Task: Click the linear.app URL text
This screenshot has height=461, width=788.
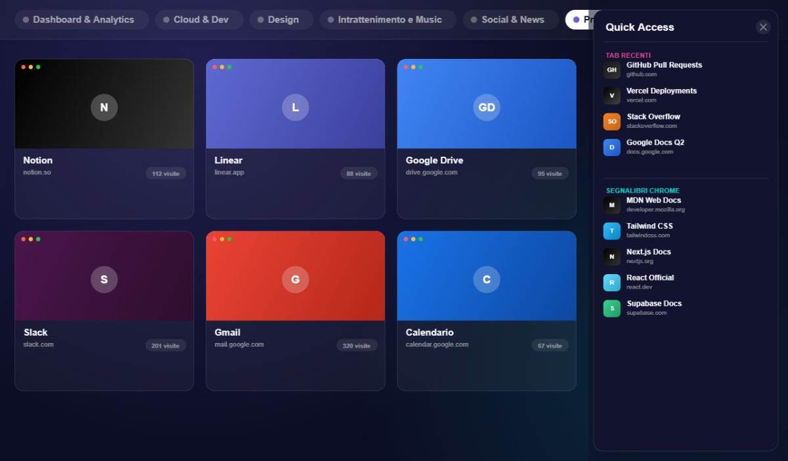Action: (229, 172)
